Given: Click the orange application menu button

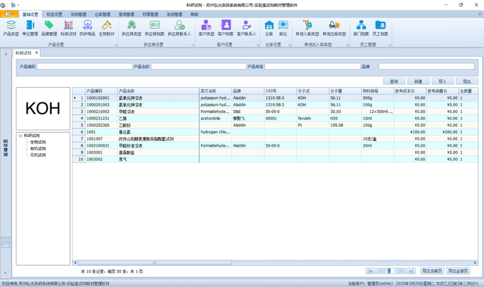Looking at the screenshot, I should point(9,14).
